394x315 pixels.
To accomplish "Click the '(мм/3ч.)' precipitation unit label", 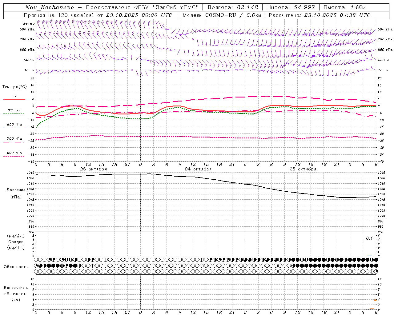I will pos(16,236).
